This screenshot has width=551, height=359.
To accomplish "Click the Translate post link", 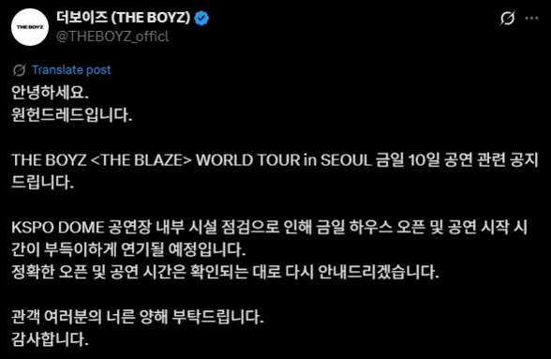I will 71,69.
